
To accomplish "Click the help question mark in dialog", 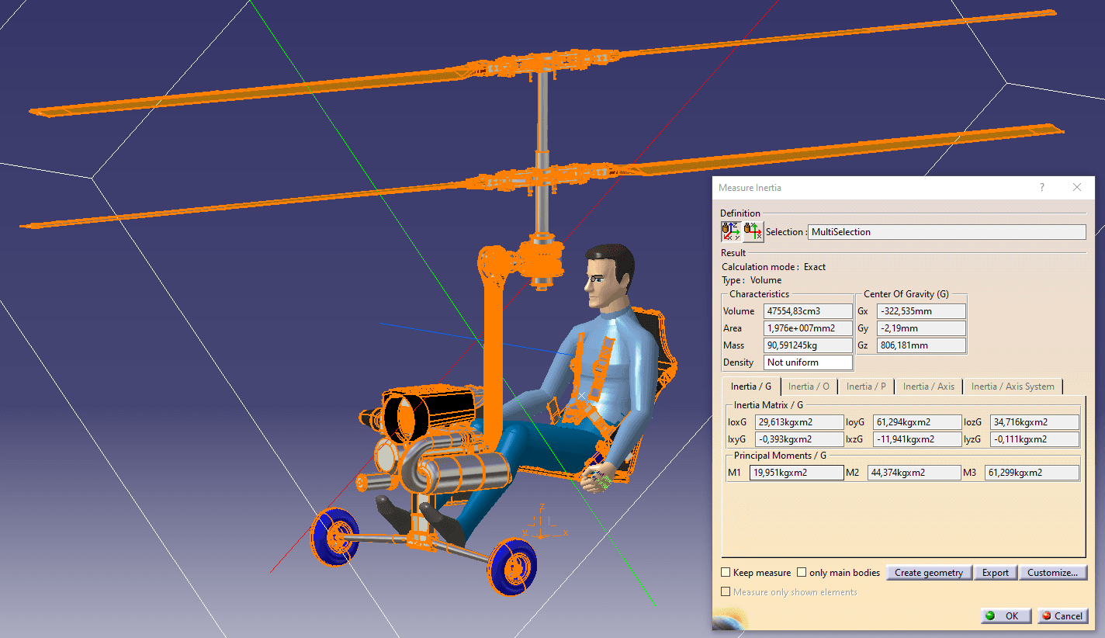I will [x=1041, y=188].
